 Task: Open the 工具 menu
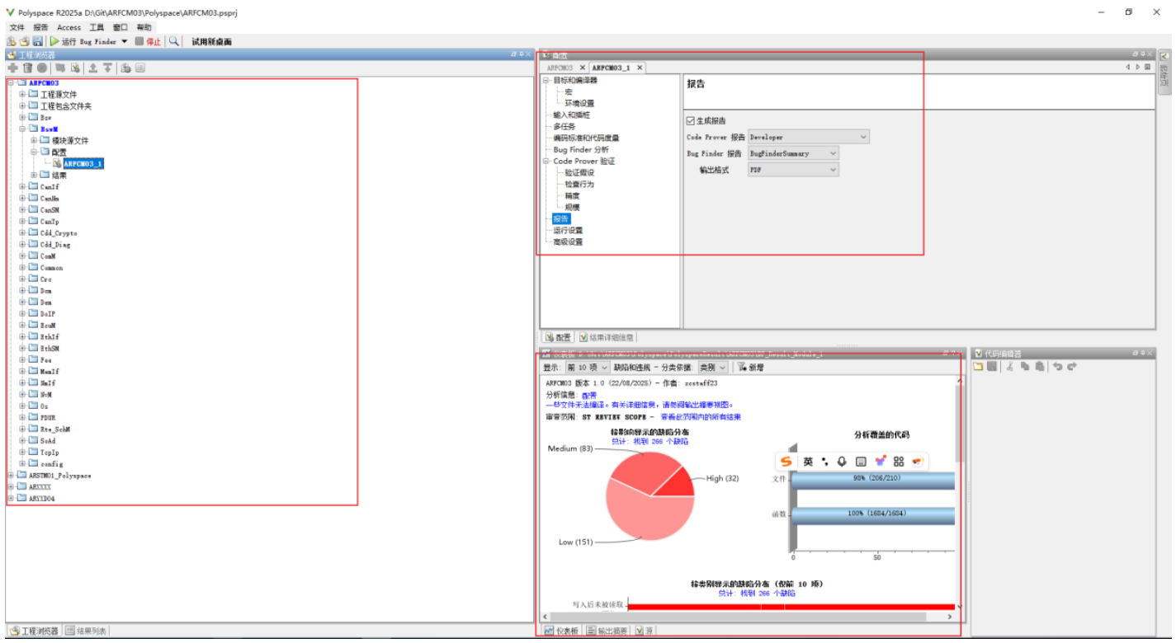pyautogui.click(x=97, y=28)
